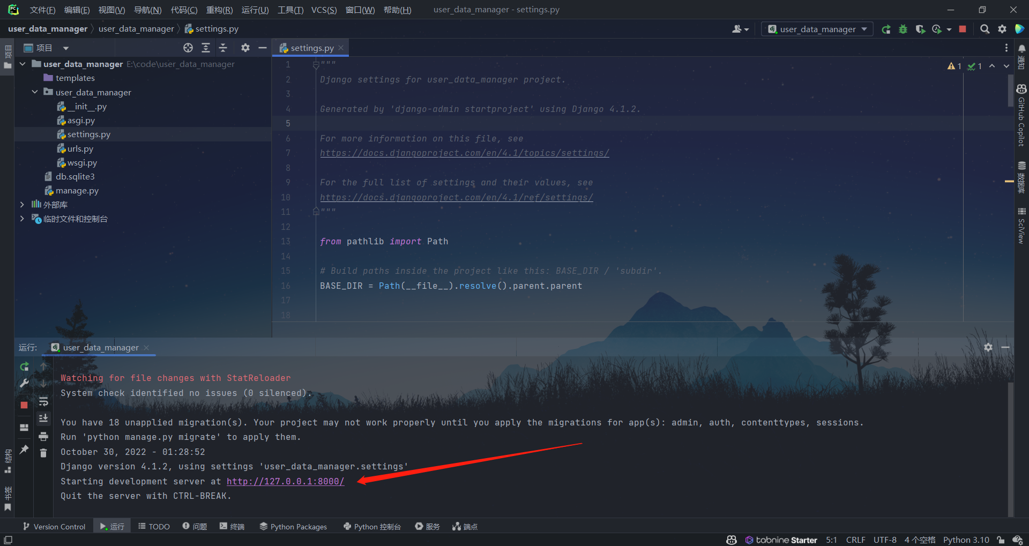Click the CRLF line separator selector
Viewport: 1029px width, 546px height.
(856, 540)
